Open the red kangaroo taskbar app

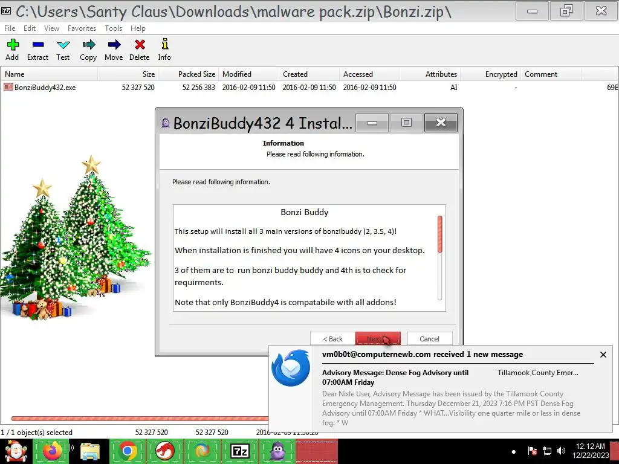click(165, 451)
